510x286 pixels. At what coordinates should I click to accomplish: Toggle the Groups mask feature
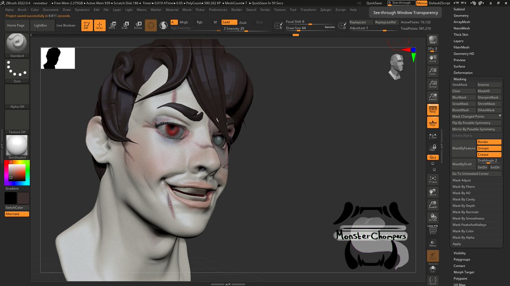(x=489, y=148)
